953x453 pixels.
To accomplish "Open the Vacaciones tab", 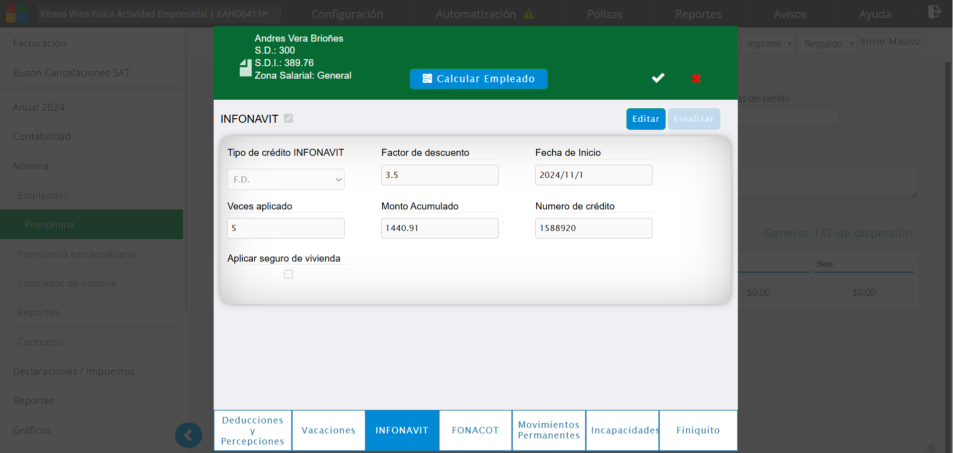I will coord(329,430).
